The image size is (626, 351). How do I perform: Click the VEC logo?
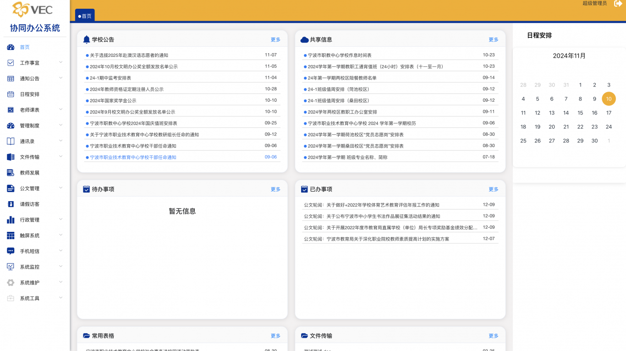click(33, 9)
